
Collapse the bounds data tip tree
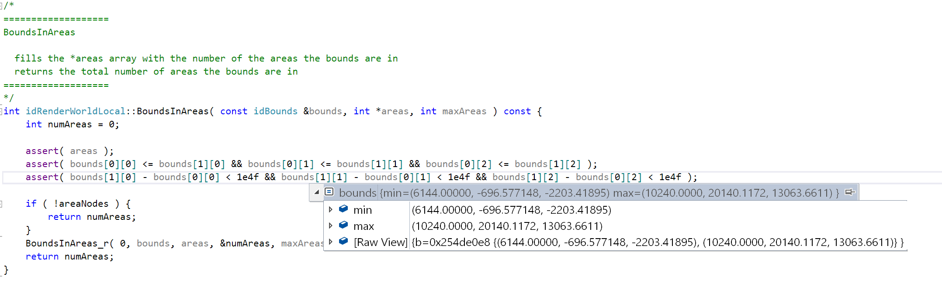[317, 192]
